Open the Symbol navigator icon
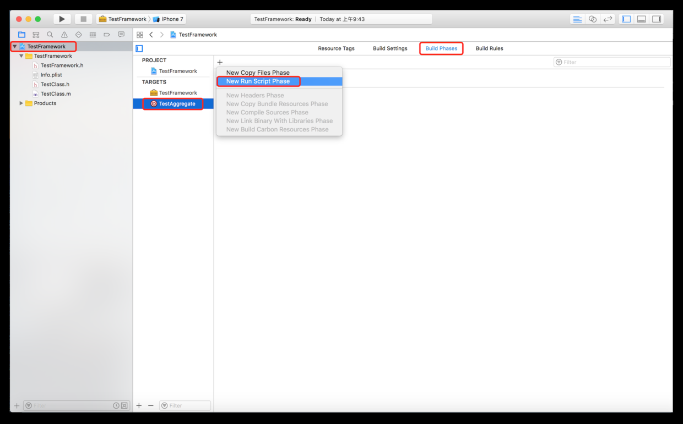This screenshot has height=424, width=683. tap(36, 35)
